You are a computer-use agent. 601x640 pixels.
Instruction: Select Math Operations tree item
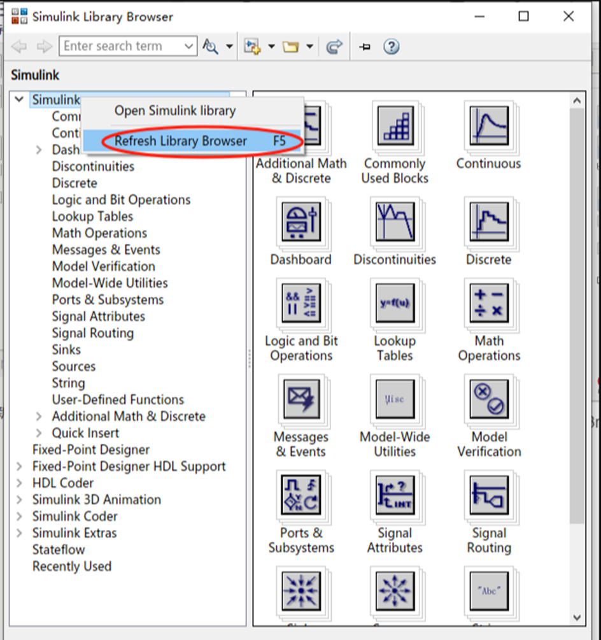click(x=99, y=233)
